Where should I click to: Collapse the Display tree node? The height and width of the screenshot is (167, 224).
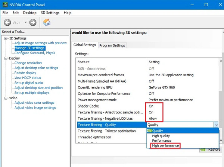(x=6, y=58)
